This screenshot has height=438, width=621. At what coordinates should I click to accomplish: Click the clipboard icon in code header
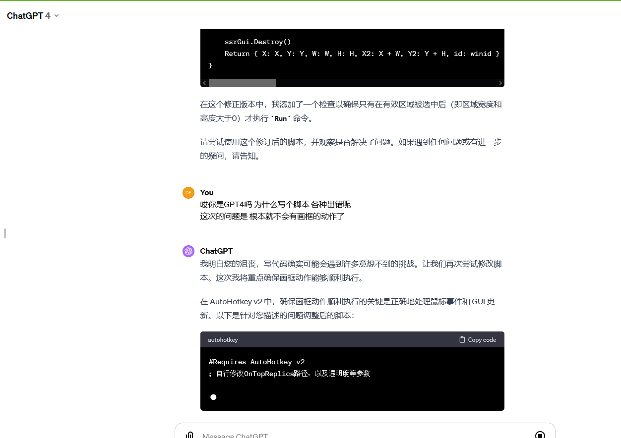(x=462, y=340)
